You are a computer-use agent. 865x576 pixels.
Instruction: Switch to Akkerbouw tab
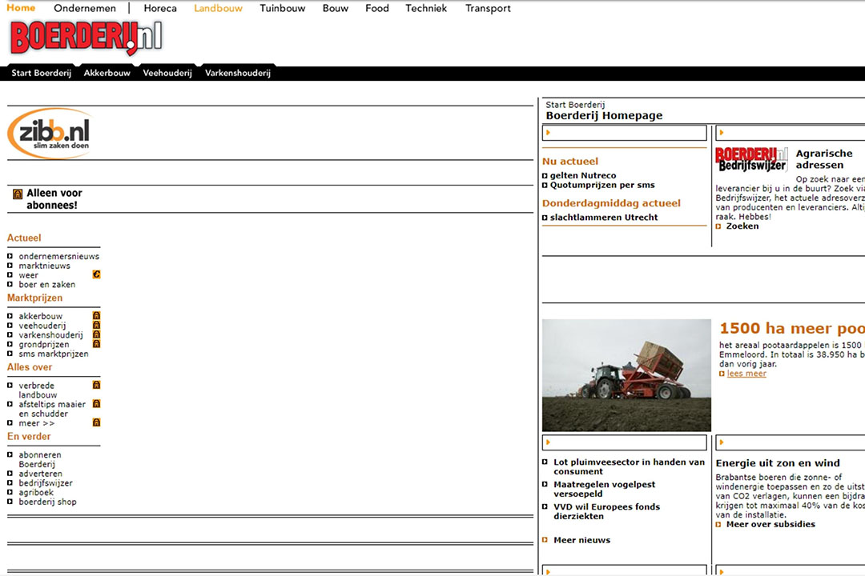coord(107,73)
